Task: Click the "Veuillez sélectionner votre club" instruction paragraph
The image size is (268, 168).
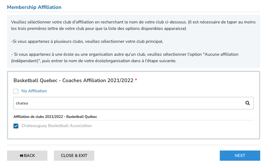Action: pyautogui.click(x=133, y=25)
